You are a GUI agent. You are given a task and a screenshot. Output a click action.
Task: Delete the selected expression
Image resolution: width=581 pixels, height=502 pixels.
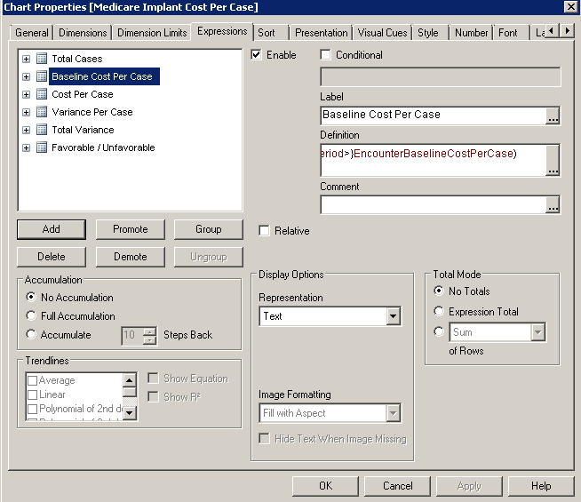click(52, 257)
